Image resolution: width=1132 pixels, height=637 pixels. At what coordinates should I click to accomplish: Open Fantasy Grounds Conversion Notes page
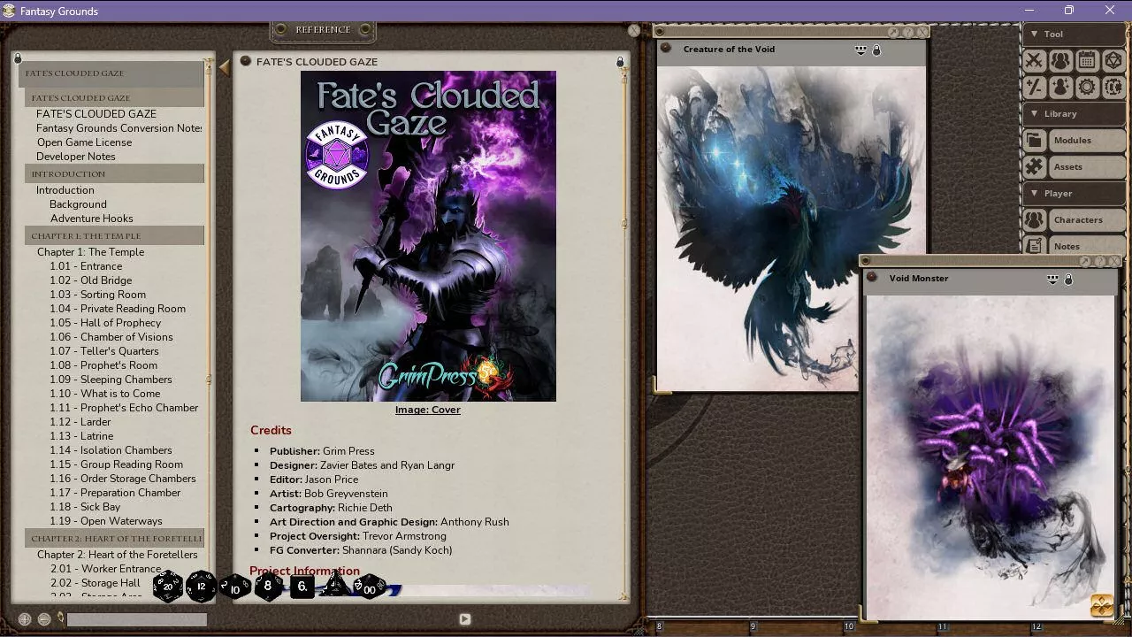pos(119,128)
